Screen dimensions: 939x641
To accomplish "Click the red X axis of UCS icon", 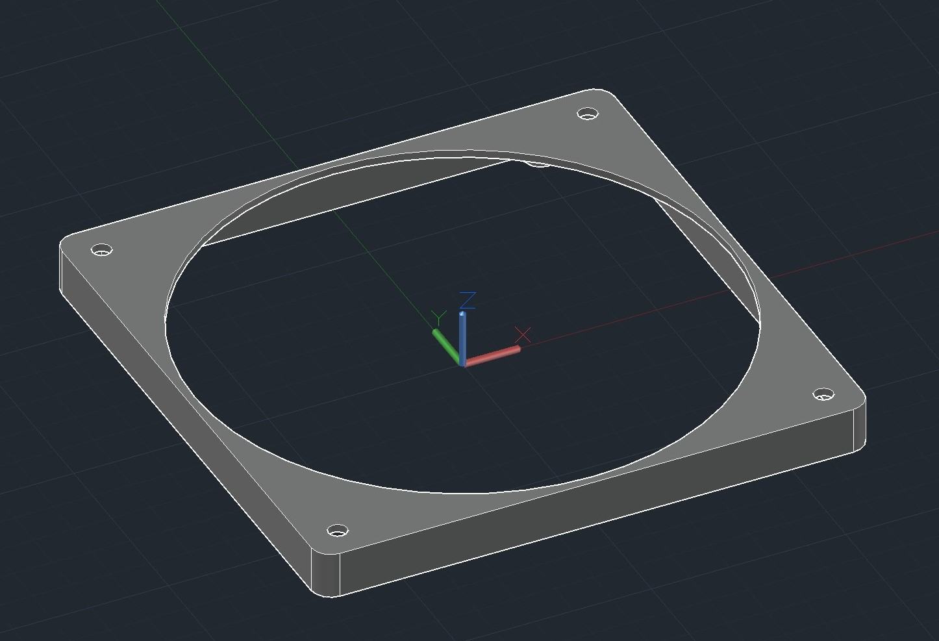I will (x=492, y=356).
